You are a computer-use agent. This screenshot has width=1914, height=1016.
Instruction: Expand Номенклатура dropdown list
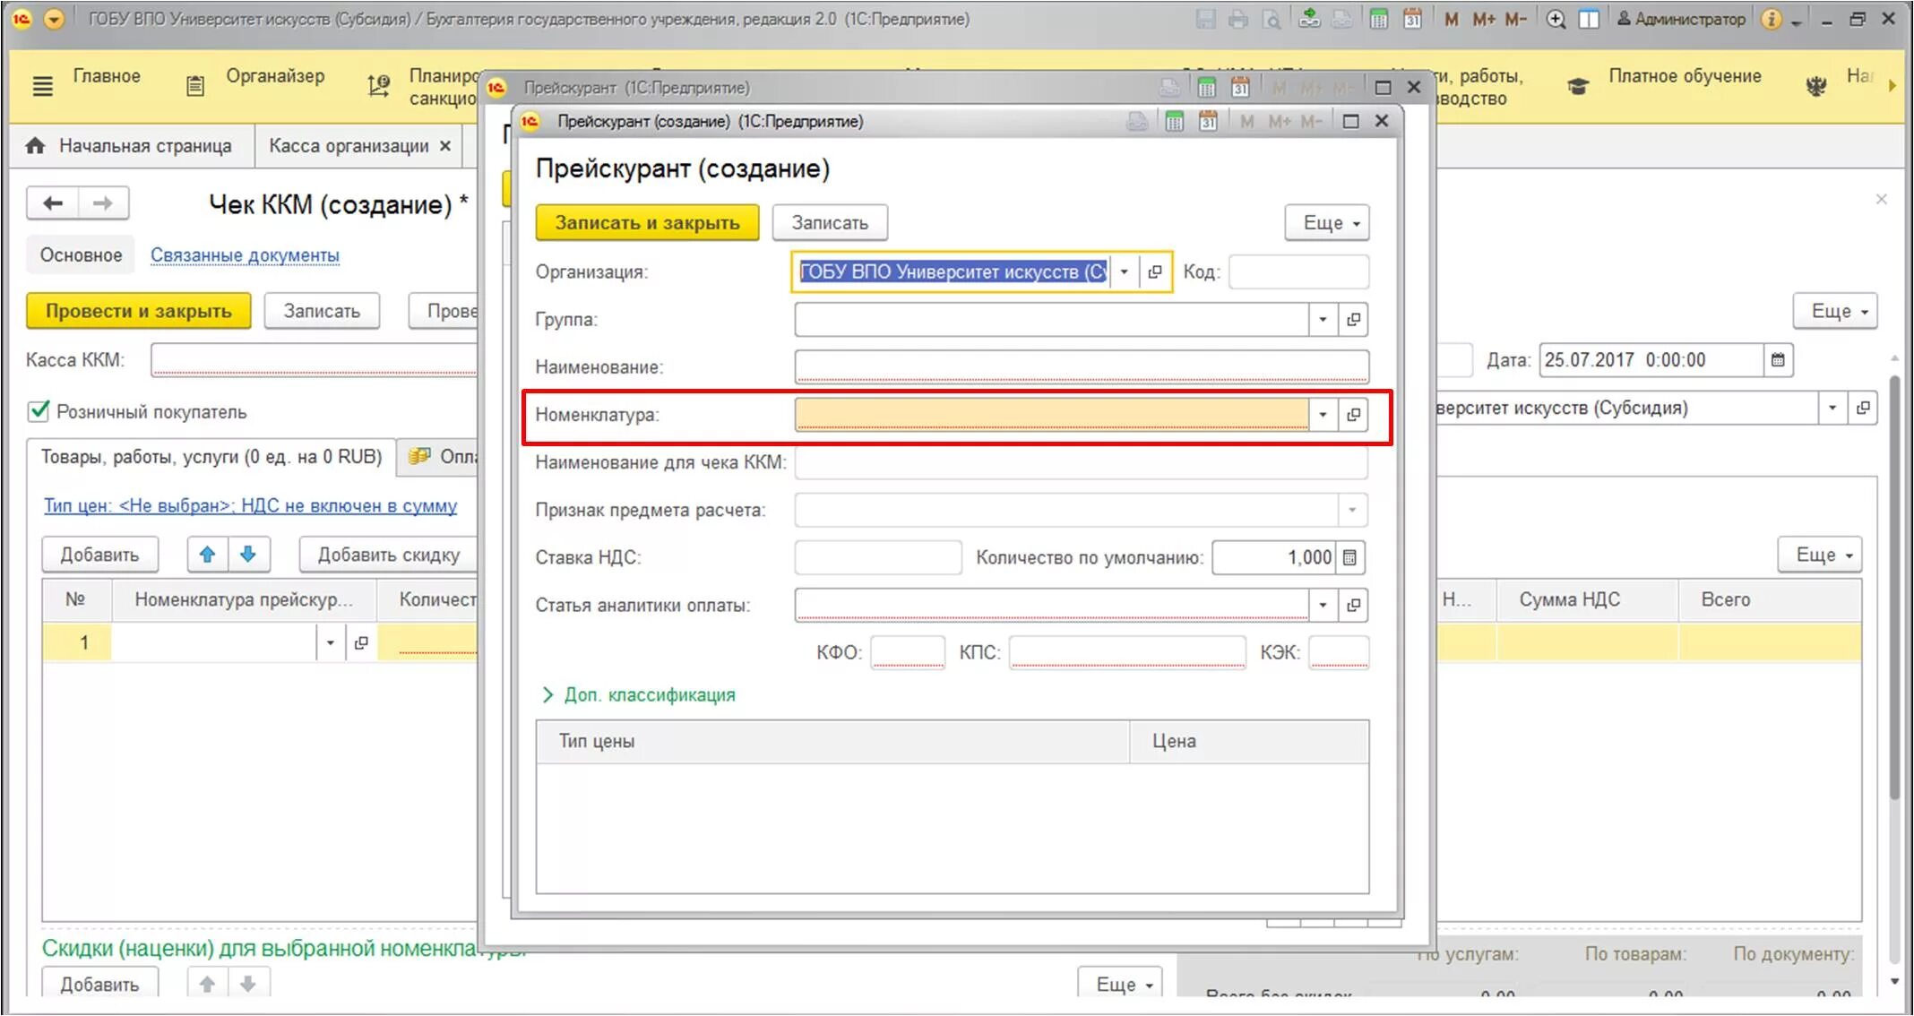pyautogui.click(x=1323, y=414)
